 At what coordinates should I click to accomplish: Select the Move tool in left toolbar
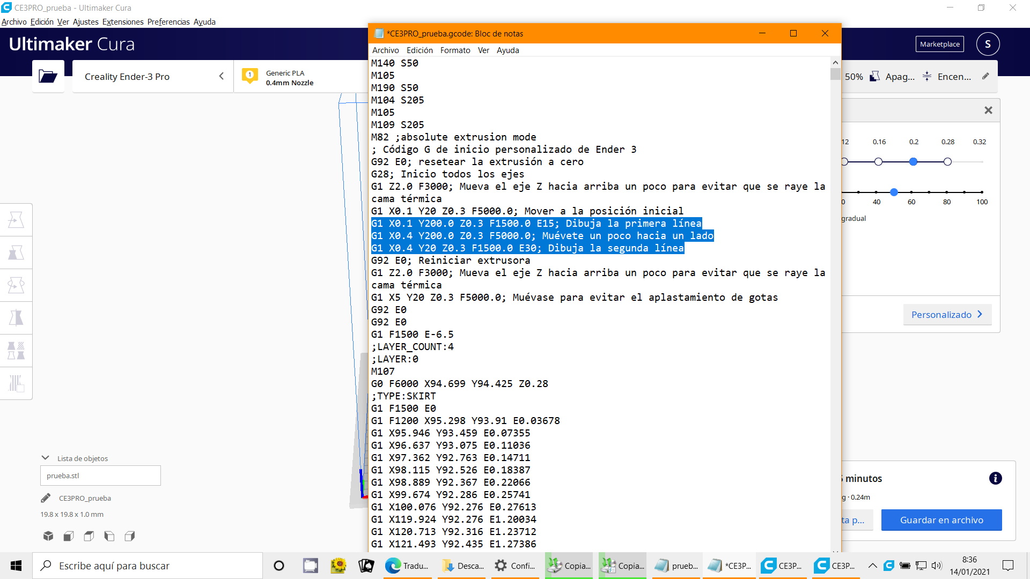[x=16, y=220]
